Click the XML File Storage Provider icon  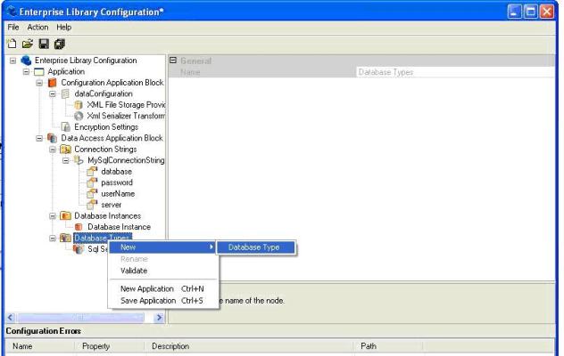(x=79, y=105)
